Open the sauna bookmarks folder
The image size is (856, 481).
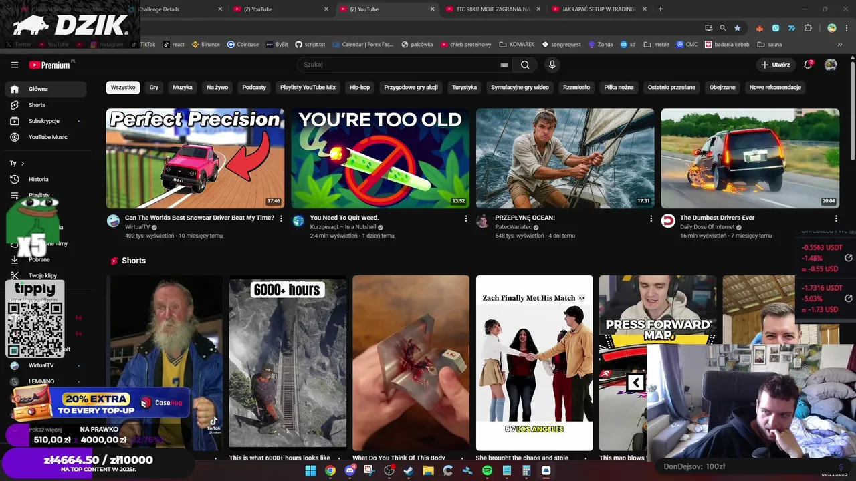click(770, 45)
